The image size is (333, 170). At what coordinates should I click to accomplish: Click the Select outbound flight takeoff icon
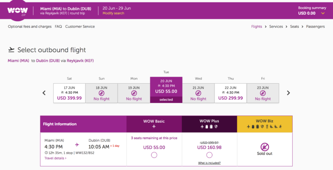pyautogui.click(x=11, y=50)
